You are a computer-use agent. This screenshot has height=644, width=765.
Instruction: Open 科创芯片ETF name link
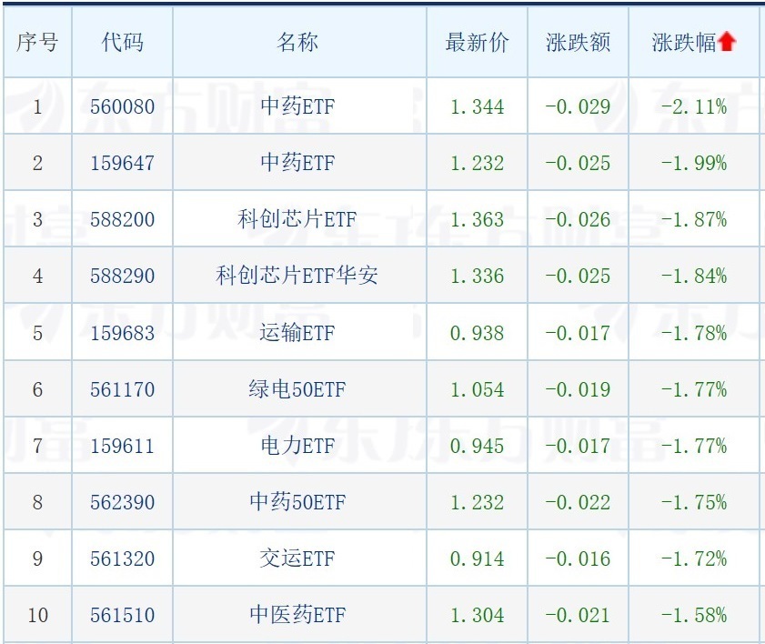[x=297, y=219]
